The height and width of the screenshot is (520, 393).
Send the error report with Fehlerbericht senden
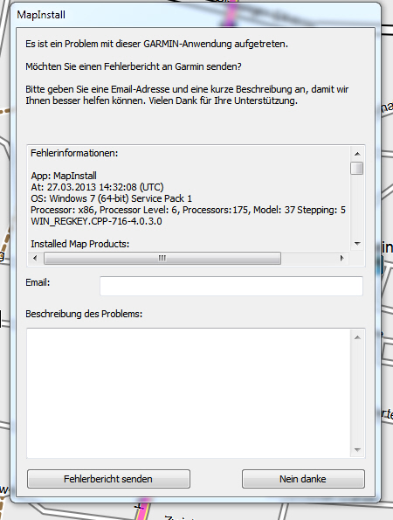coord(108,479)
